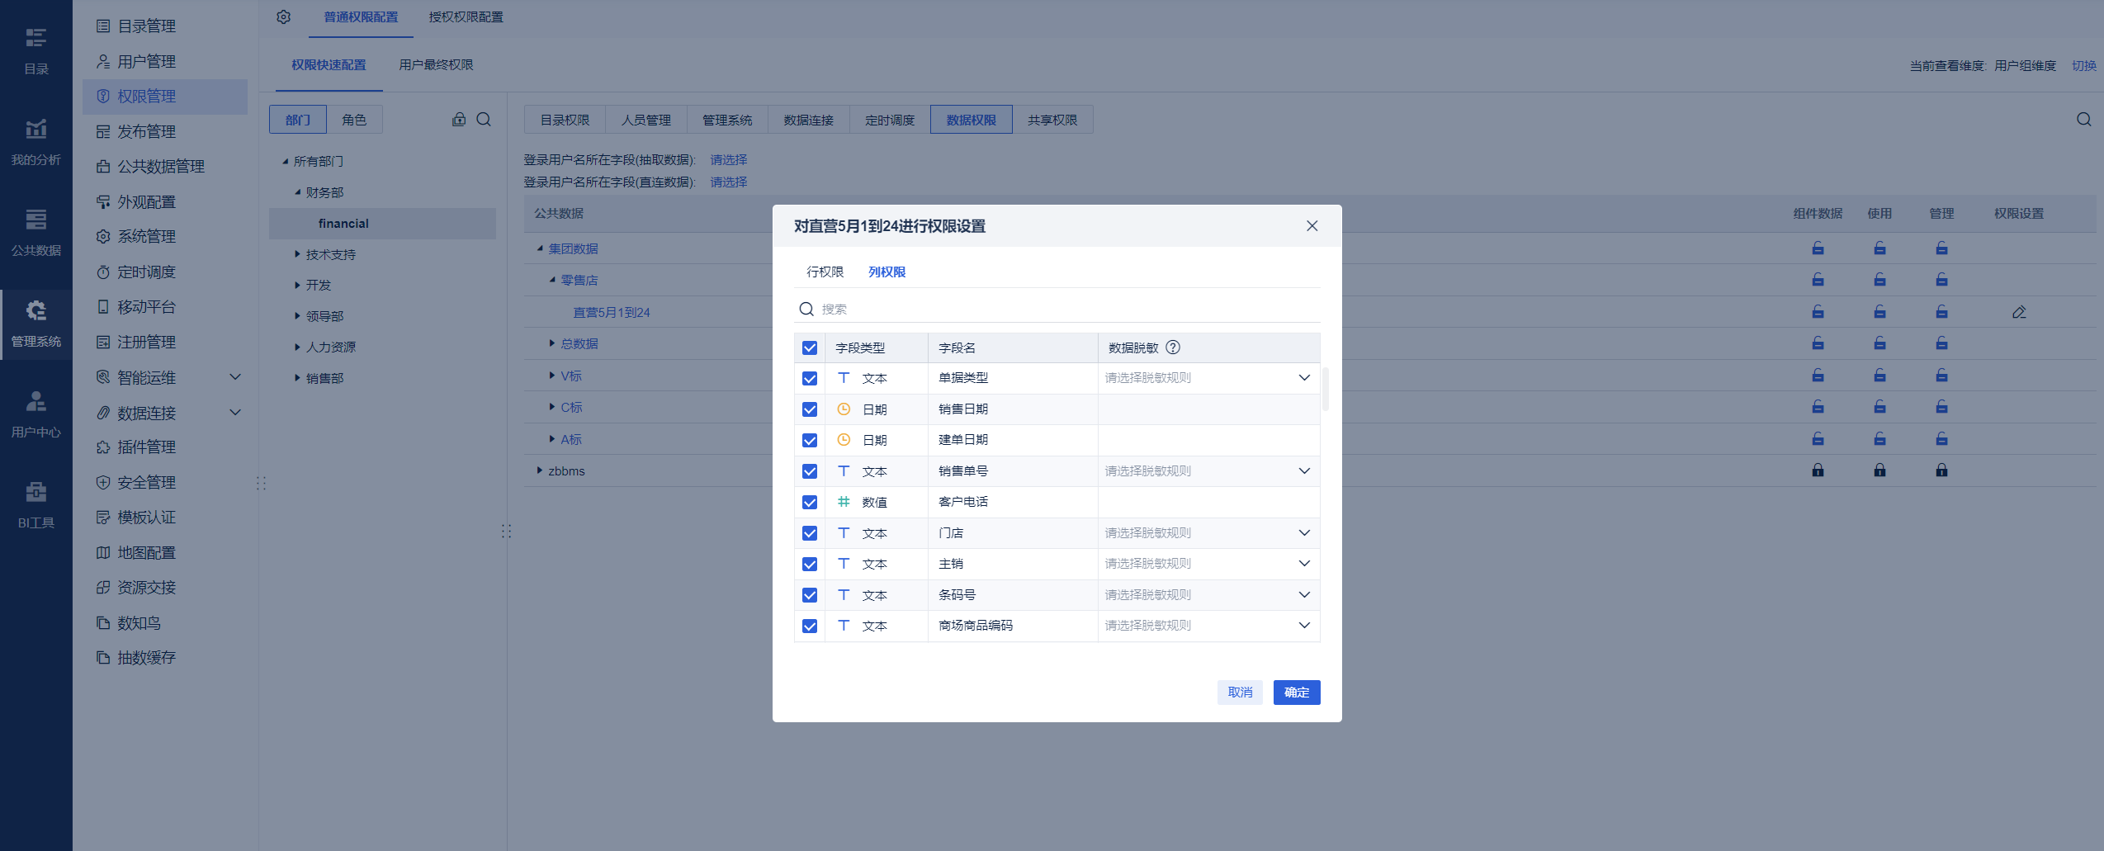
Task: Open 公共数据 in the left navigation bar
Action: click(35, 232)
